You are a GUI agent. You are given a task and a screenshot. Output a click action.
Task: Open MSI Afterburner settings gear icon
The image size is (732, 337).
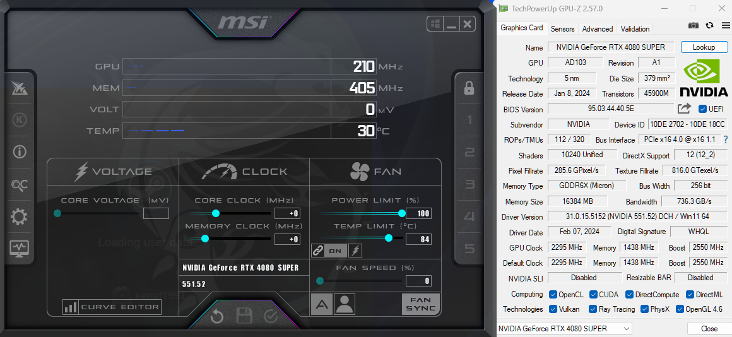click(19, 216)
